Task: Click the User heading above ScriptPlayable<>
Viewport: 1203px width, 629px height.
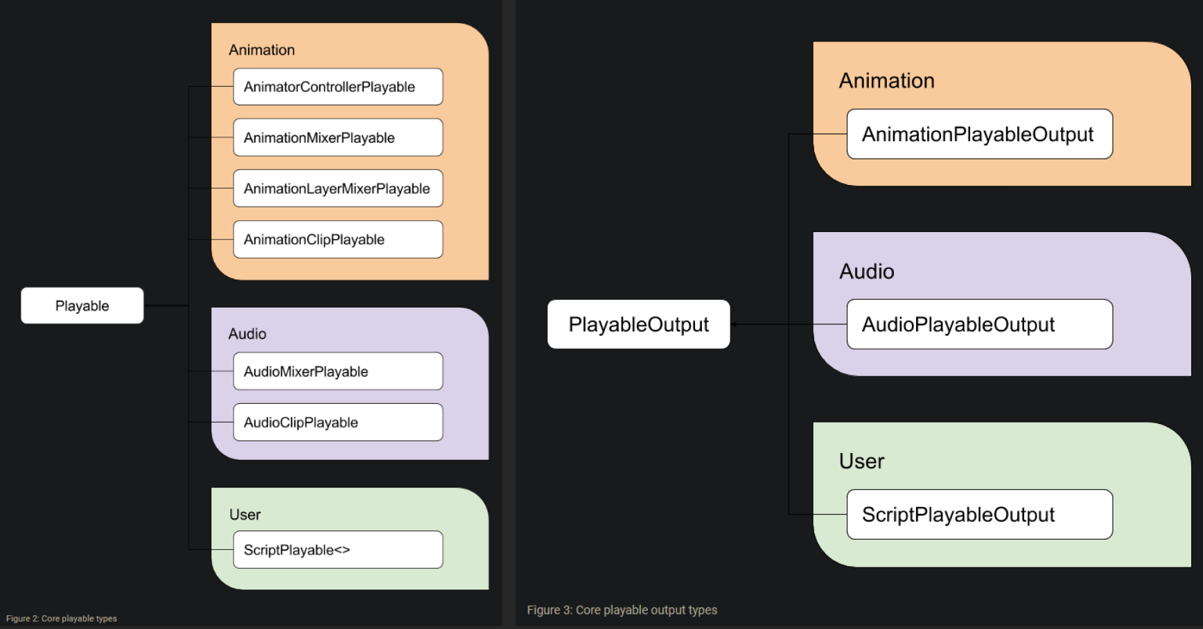Action: 245,515
